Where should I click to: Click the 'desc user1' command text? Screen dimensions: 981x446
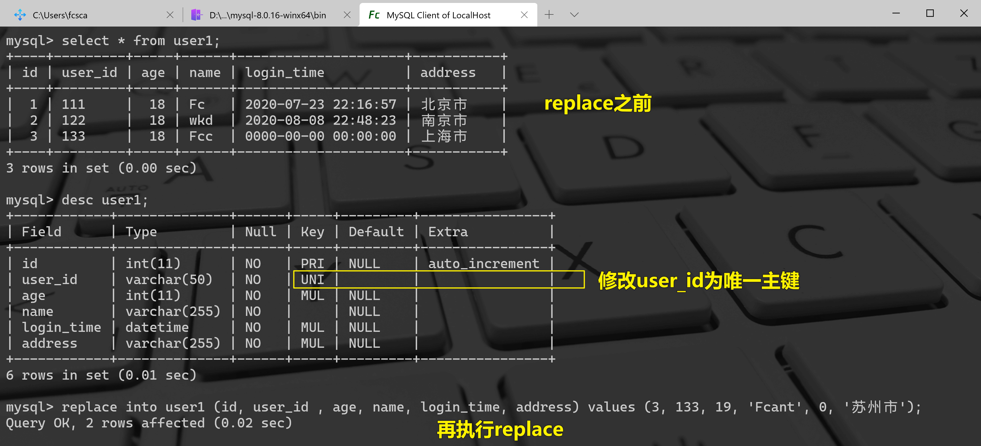[x=104, y=200]
